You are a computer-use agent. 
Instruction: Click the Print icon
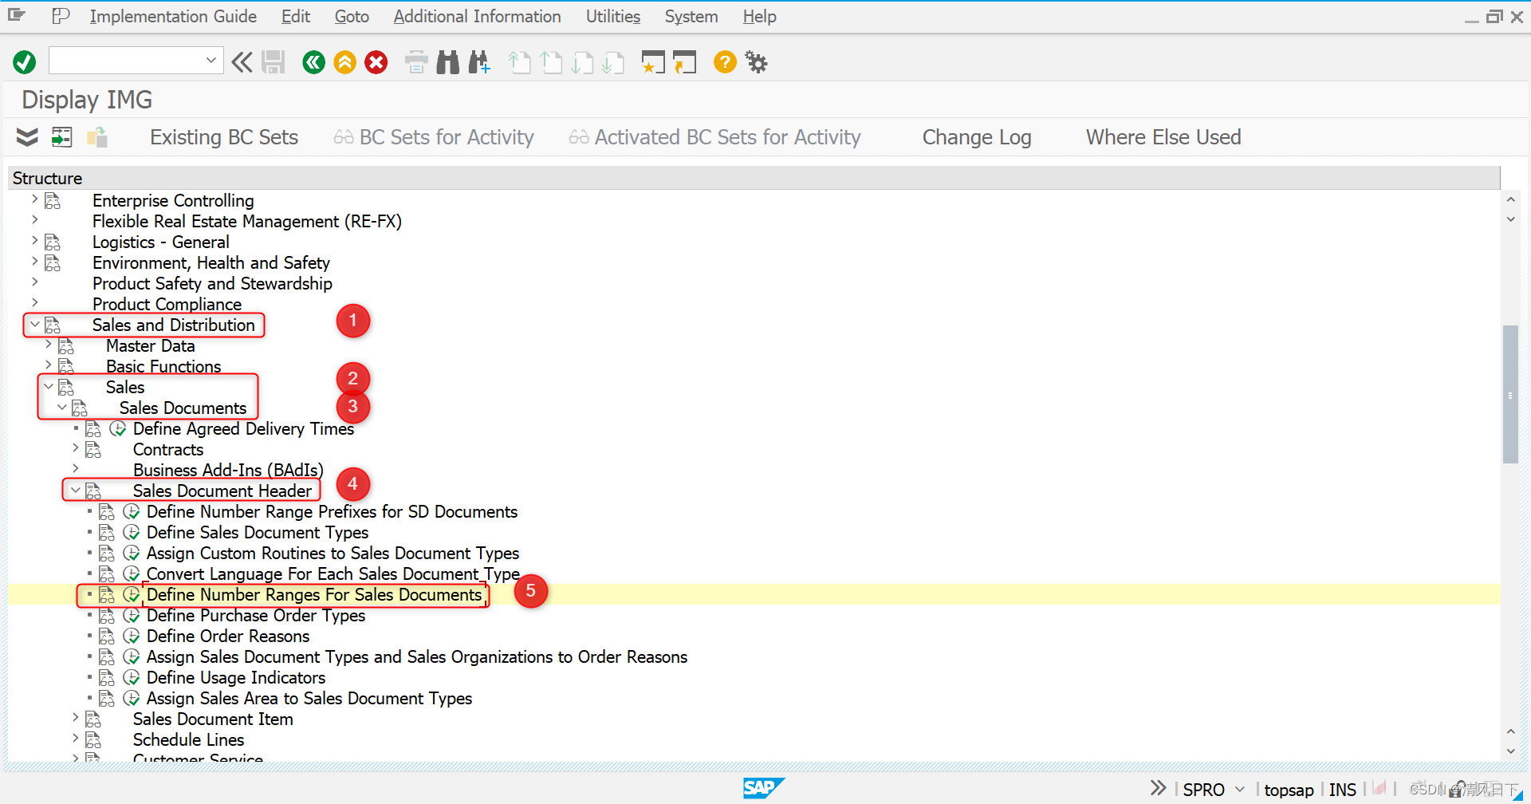(415, 61)
